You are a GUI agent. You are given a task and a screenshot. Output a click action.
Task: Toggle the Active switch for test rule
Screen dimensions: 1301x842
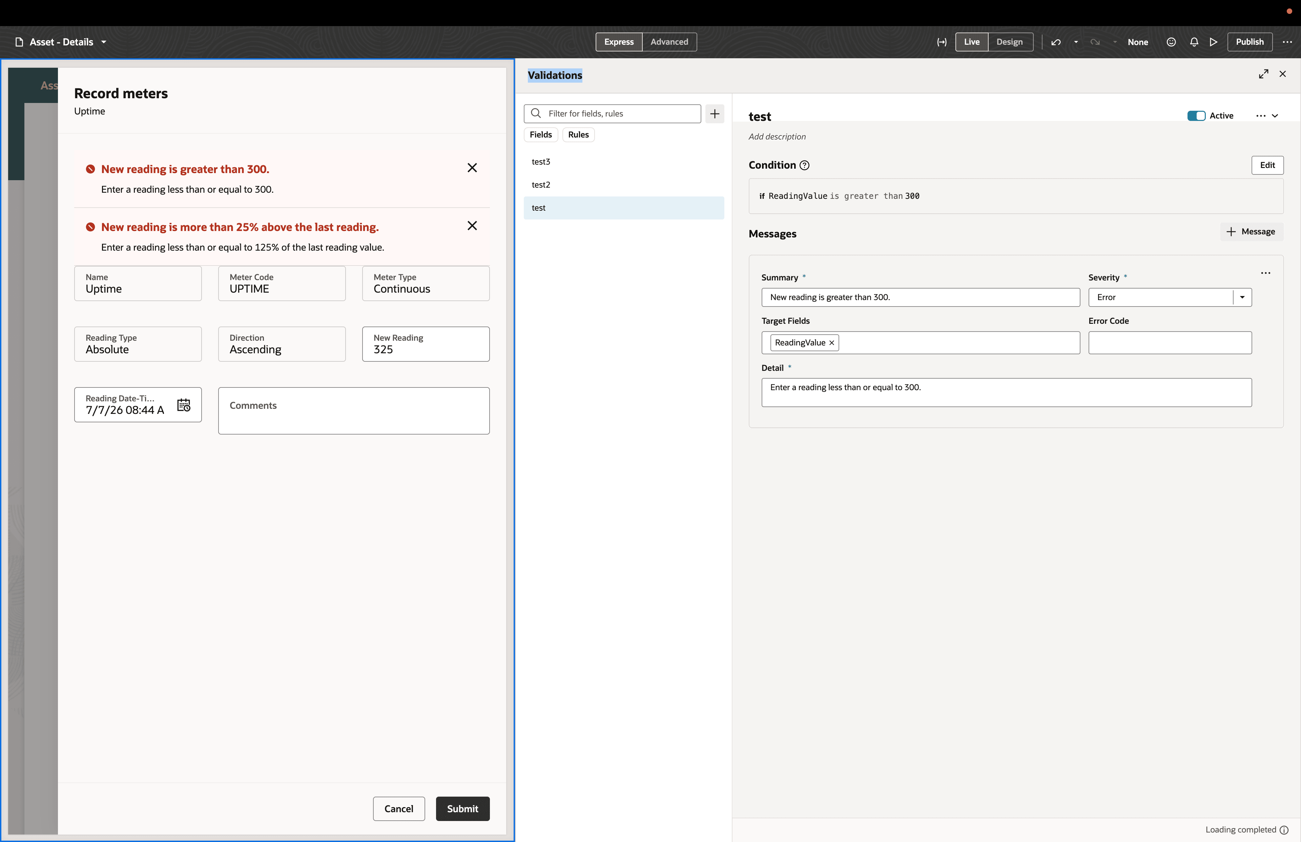coord(1196,115)
